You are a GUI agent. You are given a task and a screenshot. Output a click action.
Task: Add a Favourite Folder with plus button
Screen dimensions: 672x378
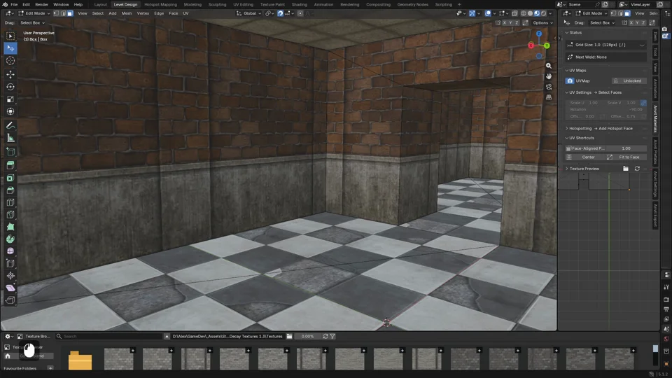(x=50, y=368)
